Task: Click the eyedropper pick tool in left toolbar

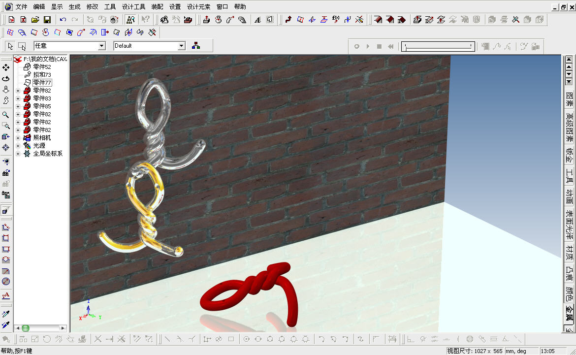Action: click(6, 314)
